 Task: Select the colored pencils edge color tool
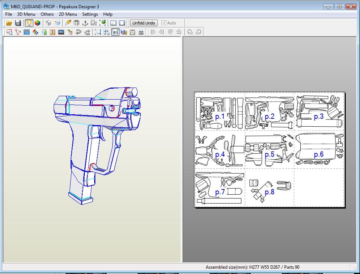(35, 32)
